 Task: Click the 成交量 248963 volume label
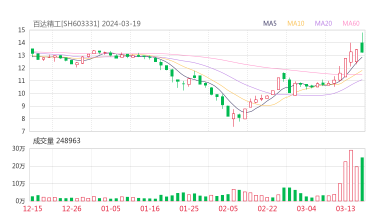coord(56,141)
